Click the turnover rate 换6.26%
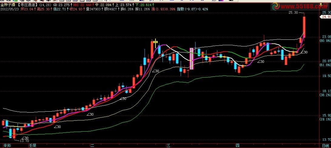This screenshot has height=148, width=331. click(127, 9)
